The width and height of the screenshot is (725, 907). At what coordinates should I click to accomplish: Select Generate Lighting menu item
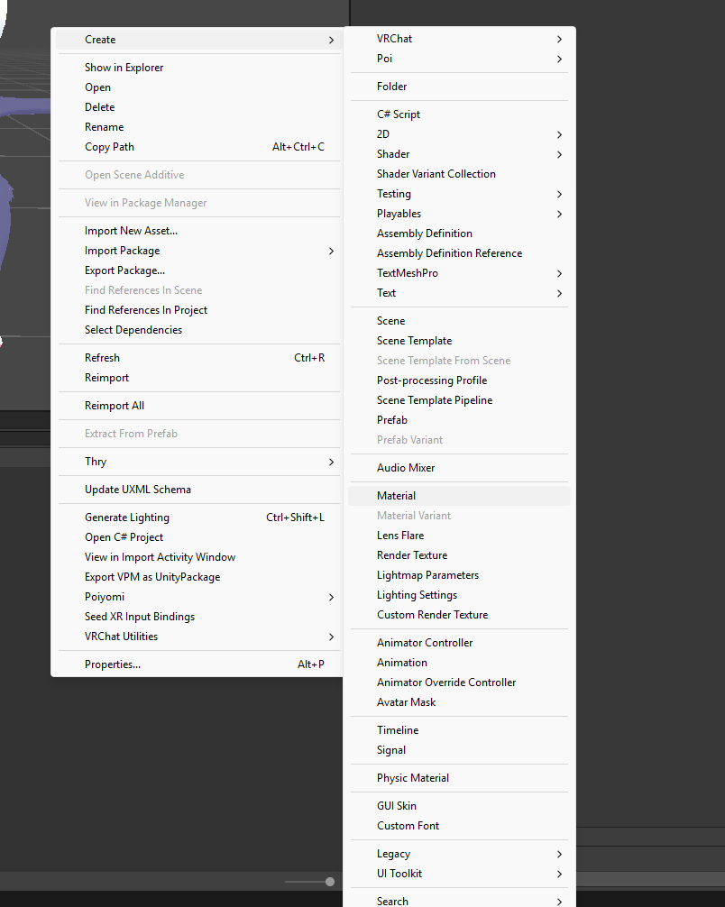click(127, 518)
